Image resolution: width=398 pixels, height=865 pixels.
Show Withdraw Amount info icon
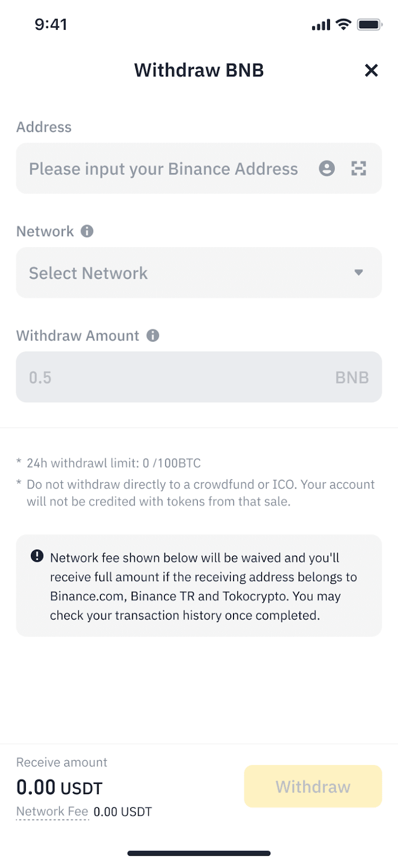coord(153,336)
